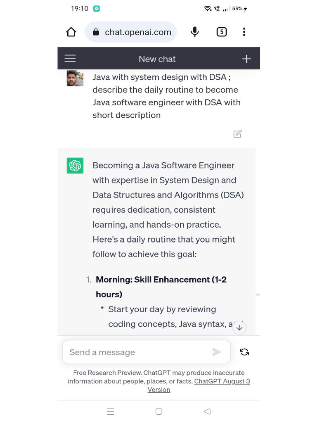
Task: Start a new chat with plus icon
Action: pyautogui.click(x=246, y=59)
